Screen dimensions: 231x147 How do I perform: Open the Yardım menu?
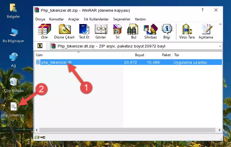point(140,19)
